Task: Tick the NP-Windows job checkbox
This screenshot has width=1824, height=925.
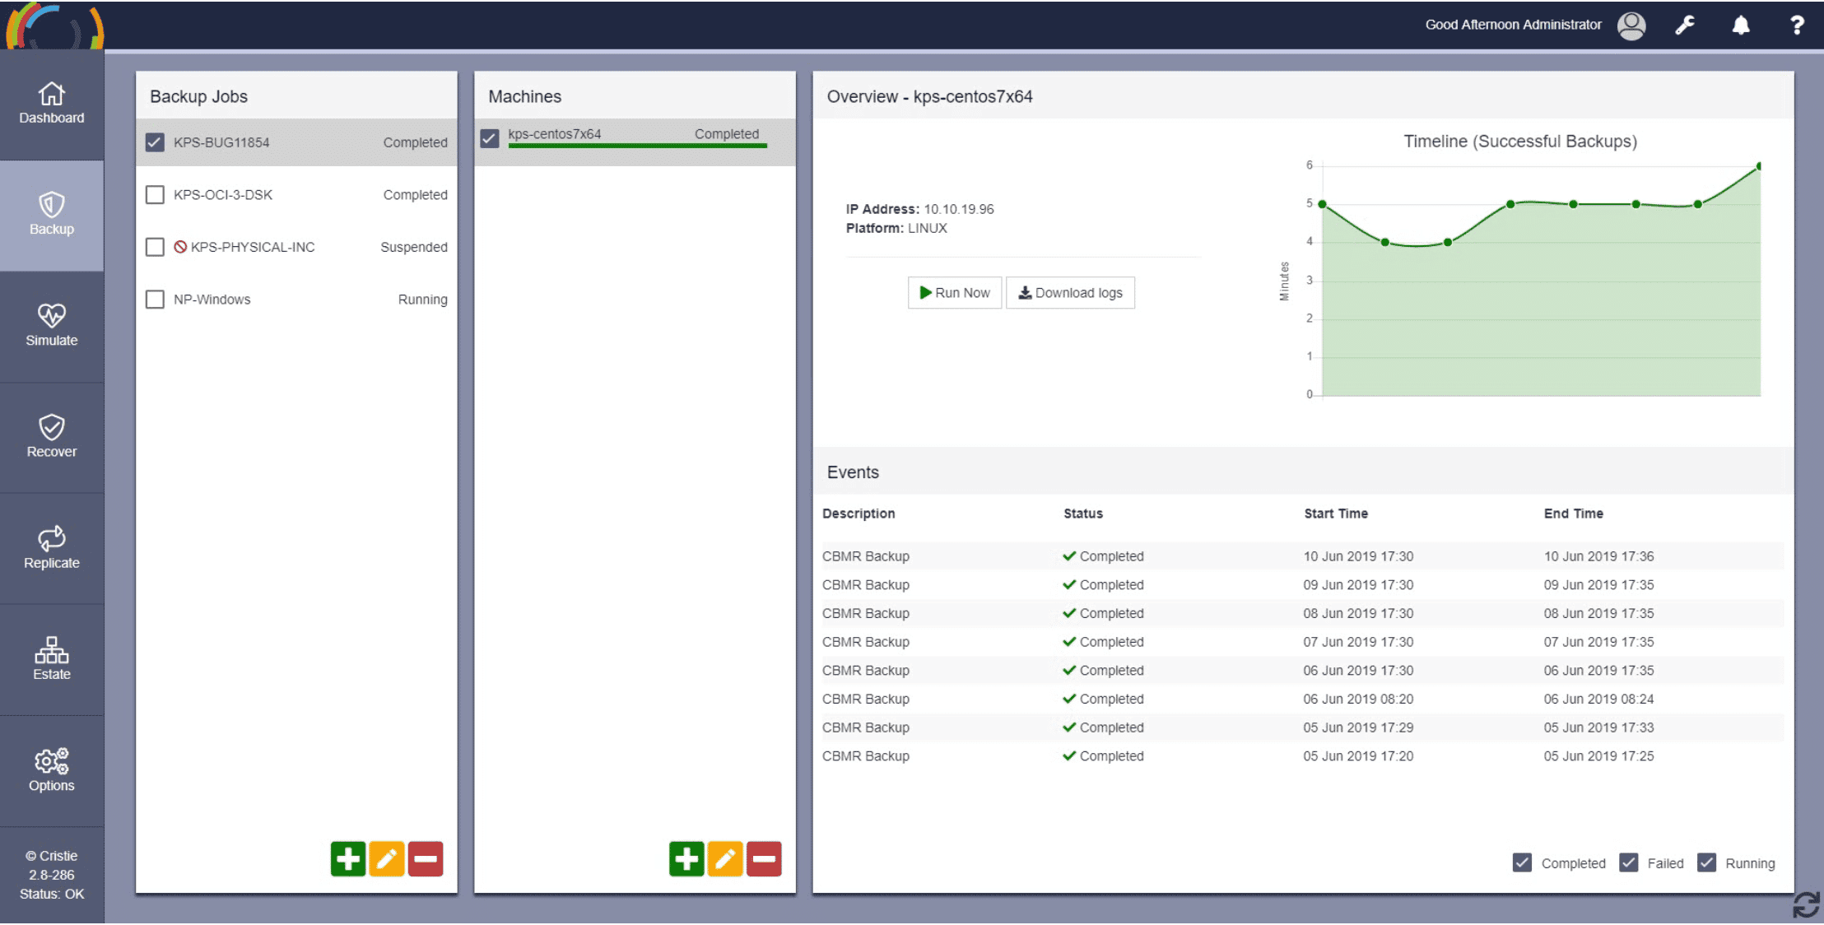Action: pyautogui.click(x=155, y=300)
